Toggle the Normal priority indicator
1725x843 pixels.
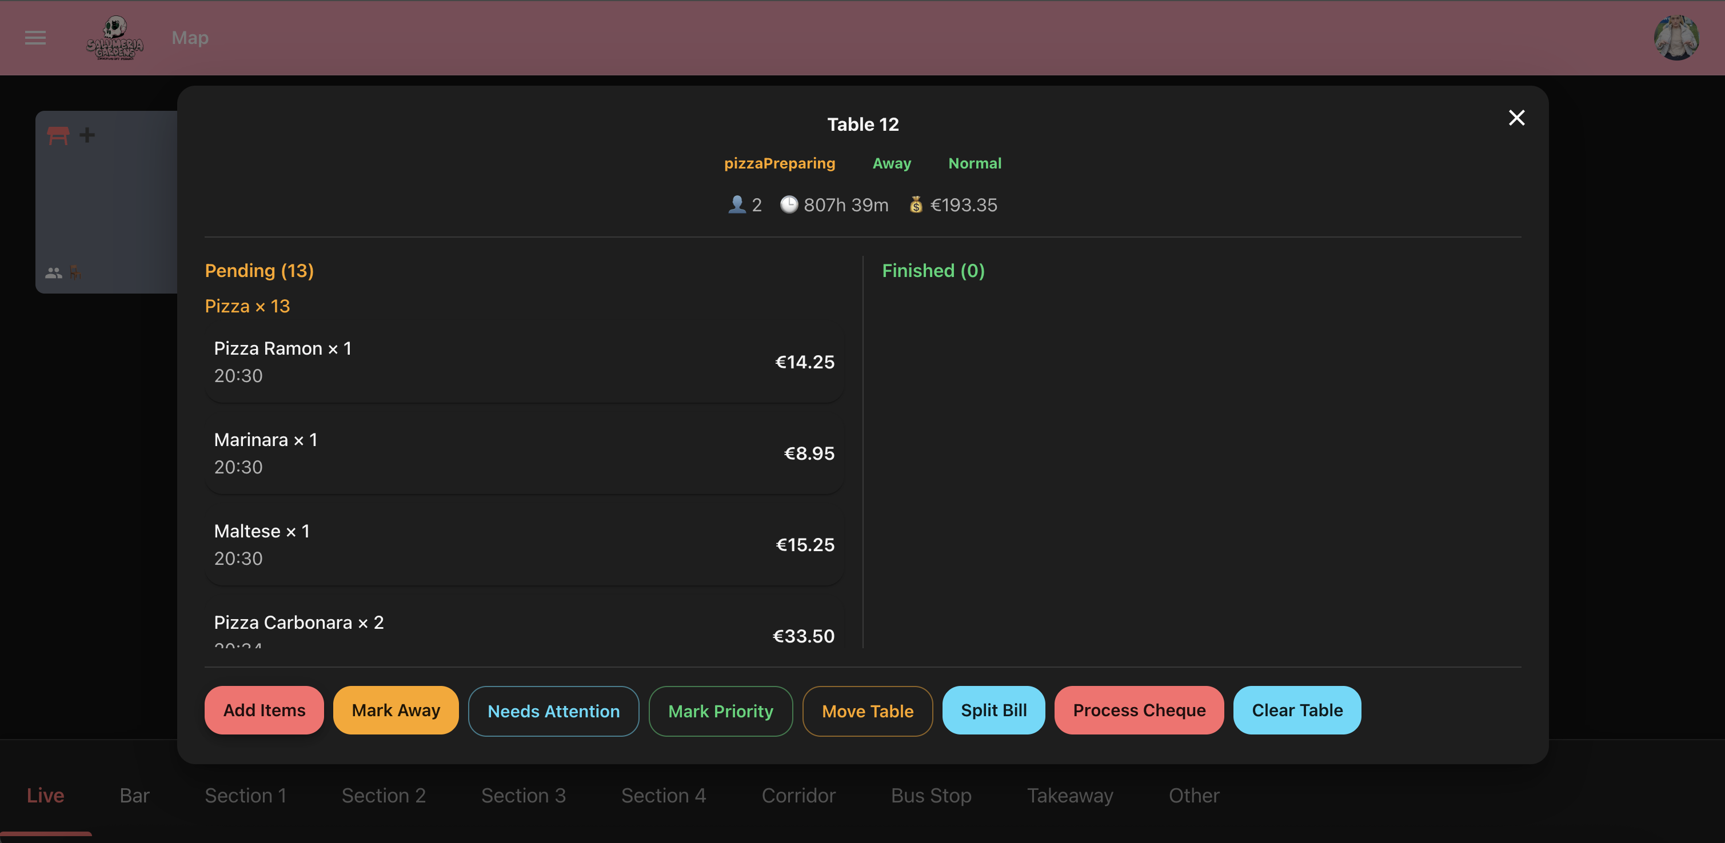[x=975, y=163]
